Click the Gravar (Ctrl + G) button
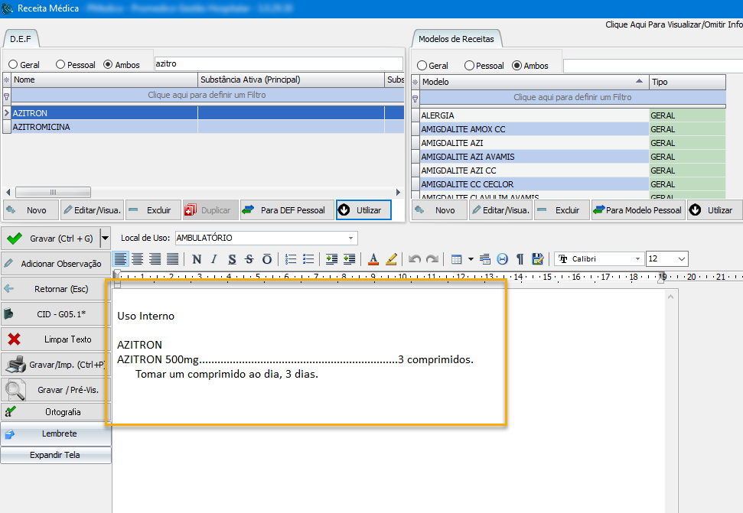The height and width of the screenshot is (513, 743). click(51, 239)
